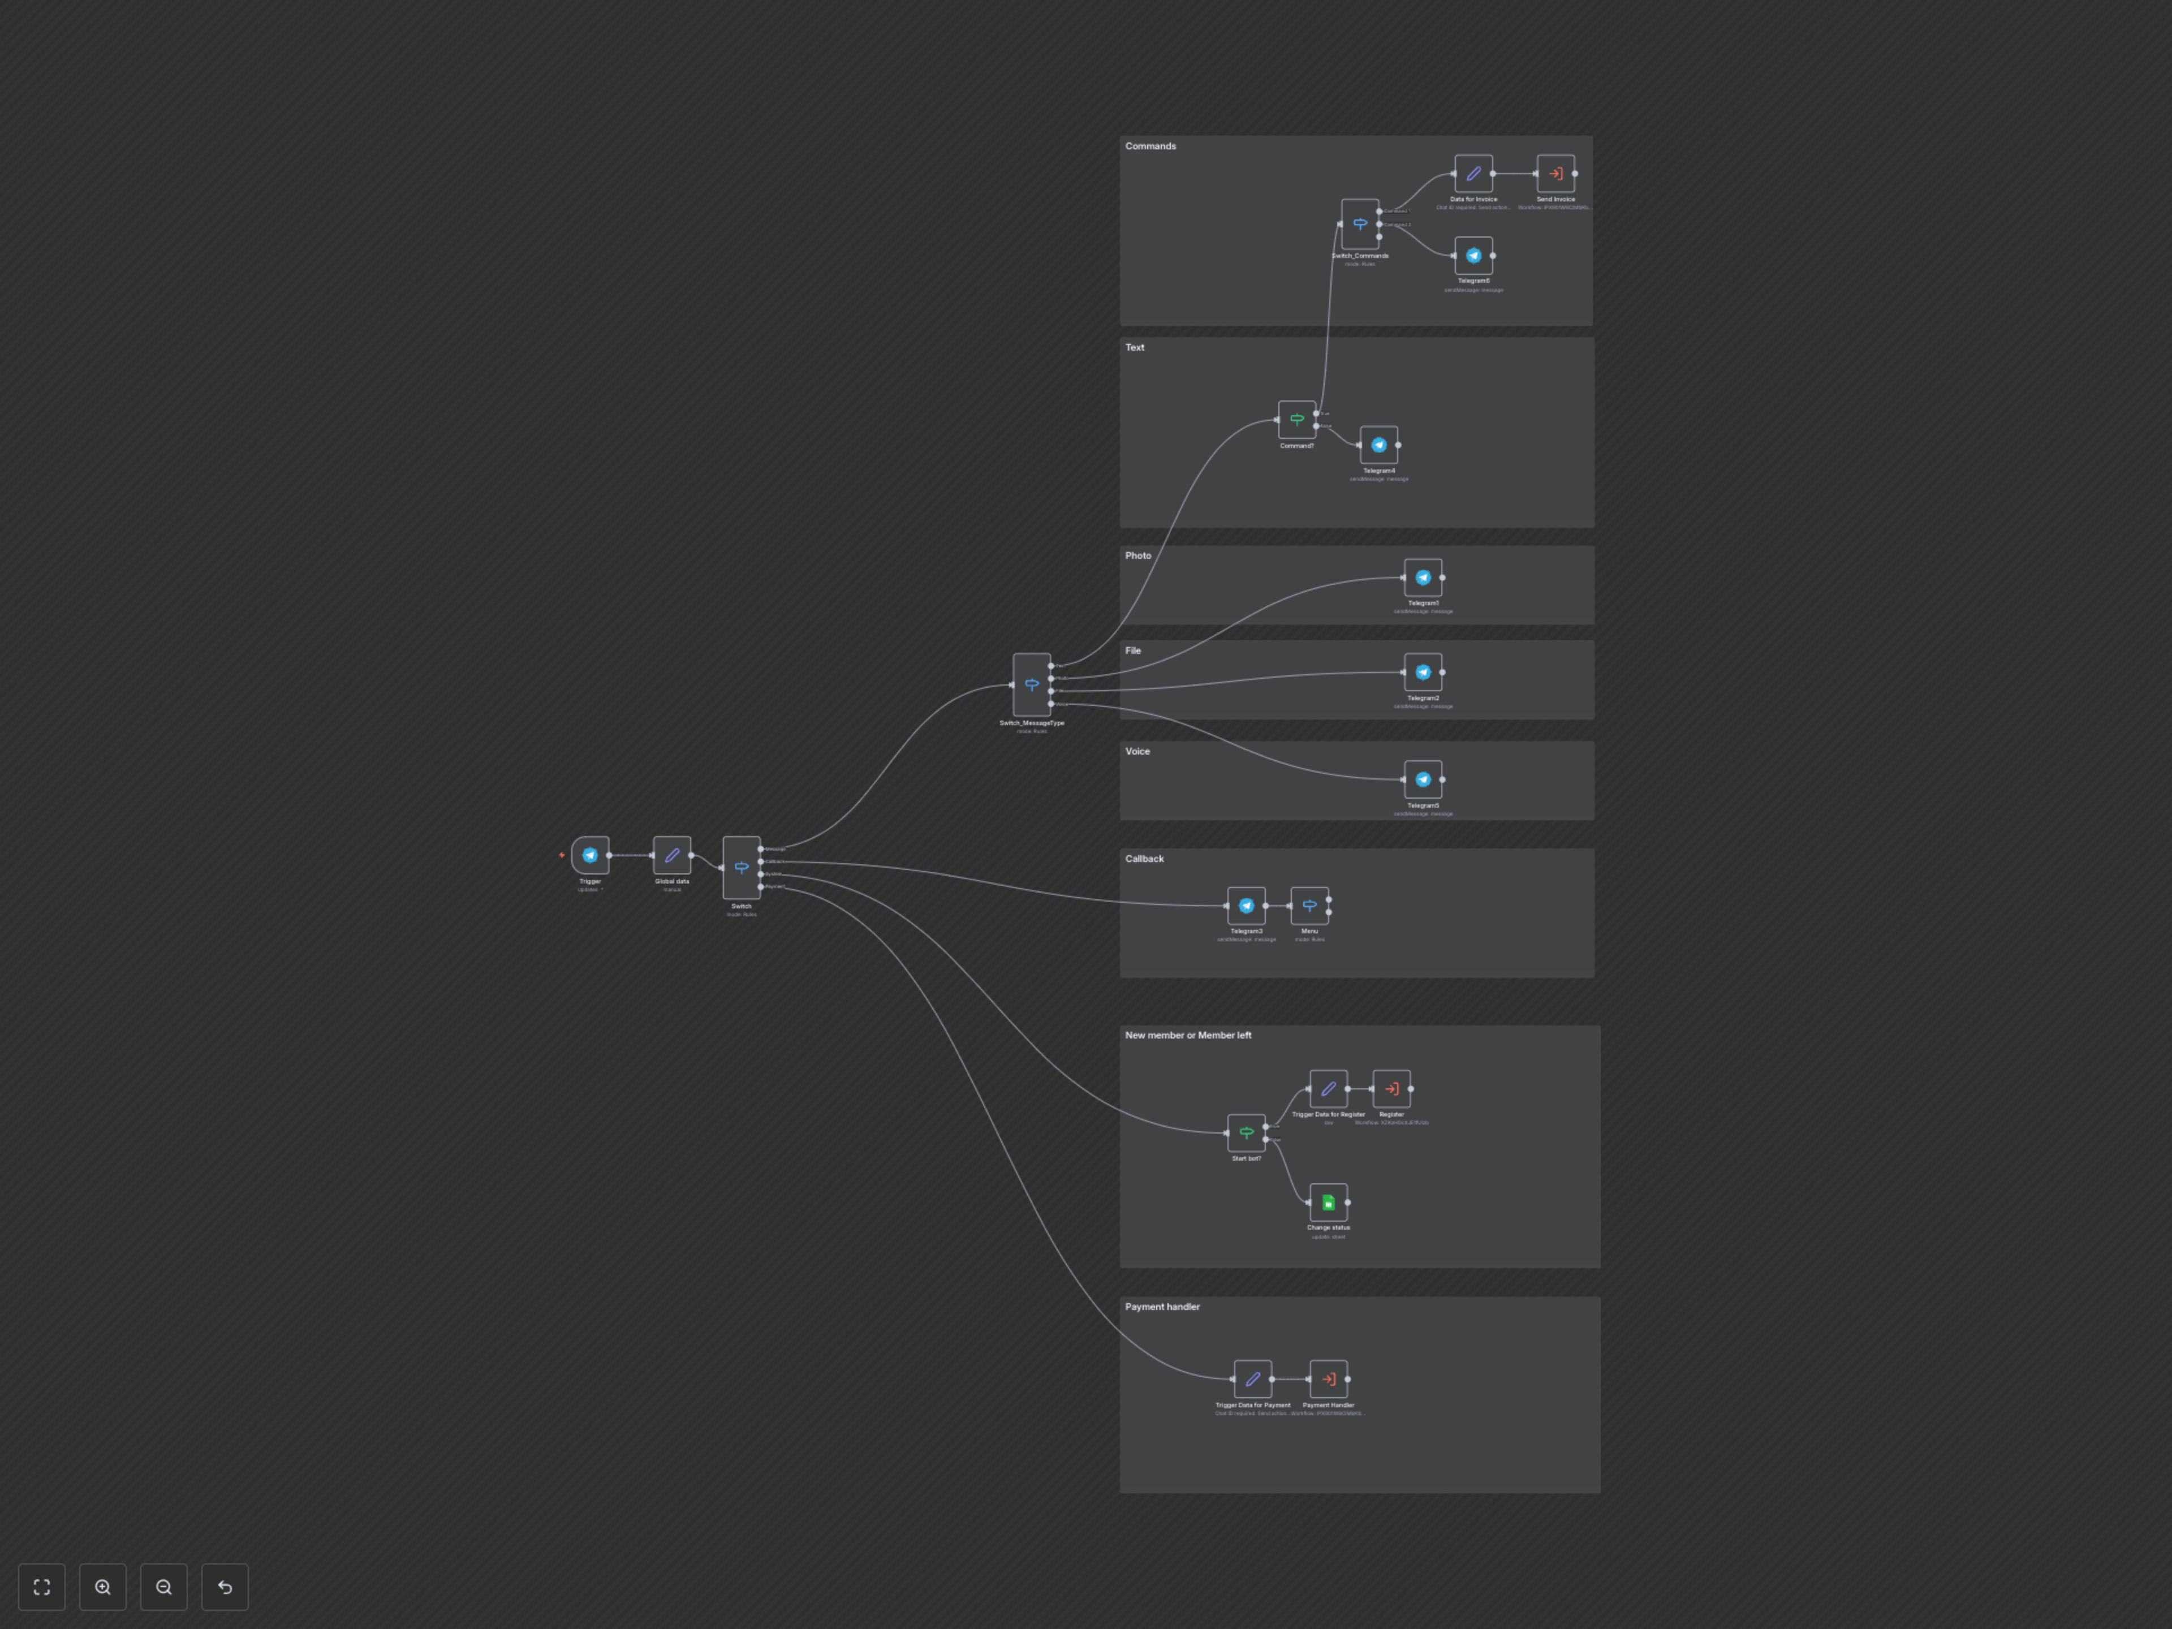Select the Data for Invoice node
Screen dimensions: 2172x1629
click(1473, 174)
